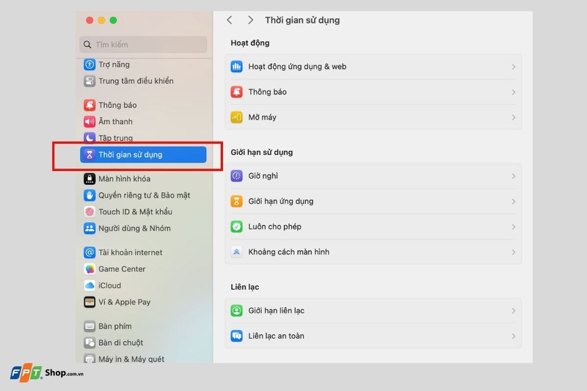Click the red bell icon in Hoạt động section
The image size is (587, 391).
[x=236, y=92]
